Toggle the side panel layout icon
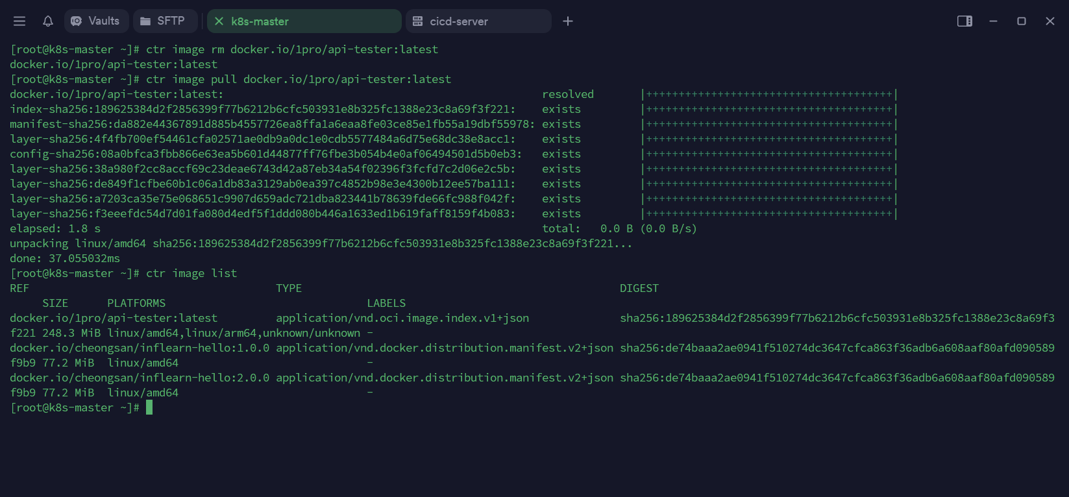1069x497 pixels. (x=965, y=21)
